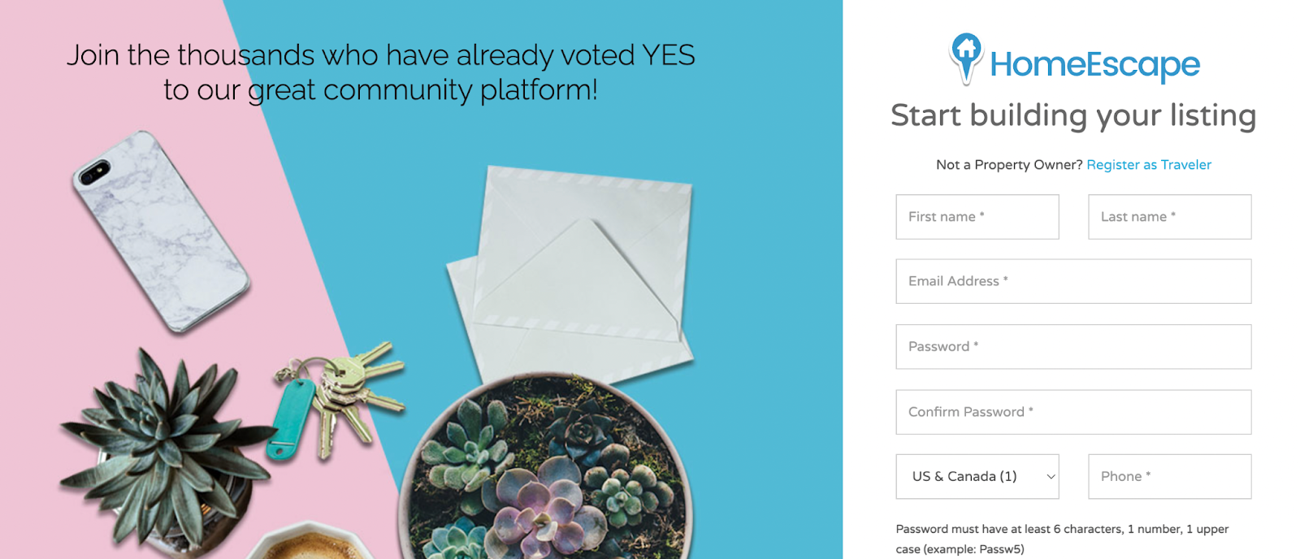The width and height of the screenshot is (1300, 559).
Task: Click the 'Join the thousands' headline text
Action: pyautogui.click(x=380, y=72)
